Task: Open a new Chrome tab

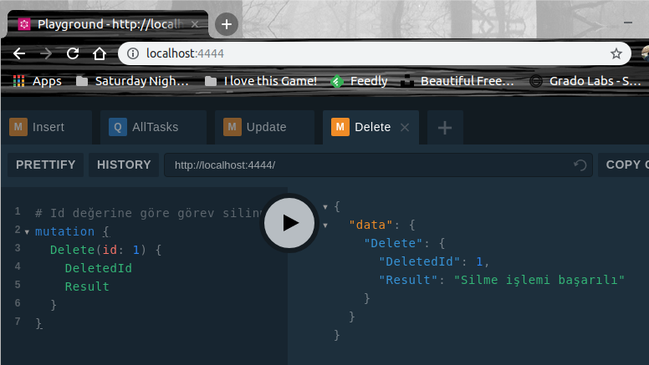Action: pyautogui.click(x=227, y=24)
